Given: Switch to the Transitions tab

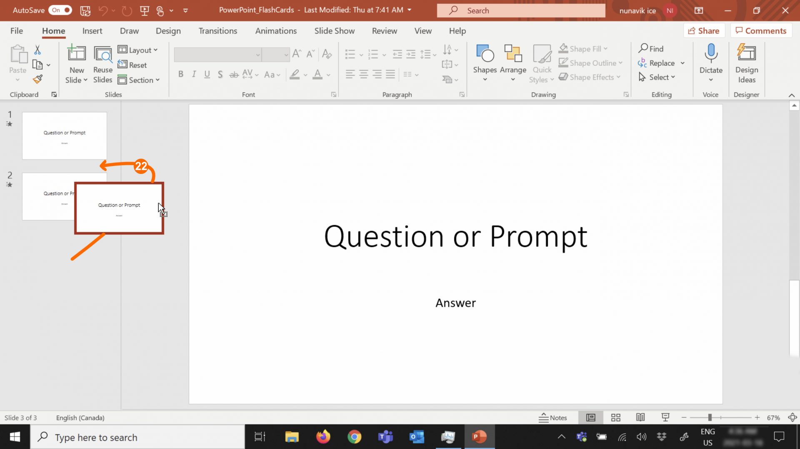Looking at the screenshot, I should [217, 31].
